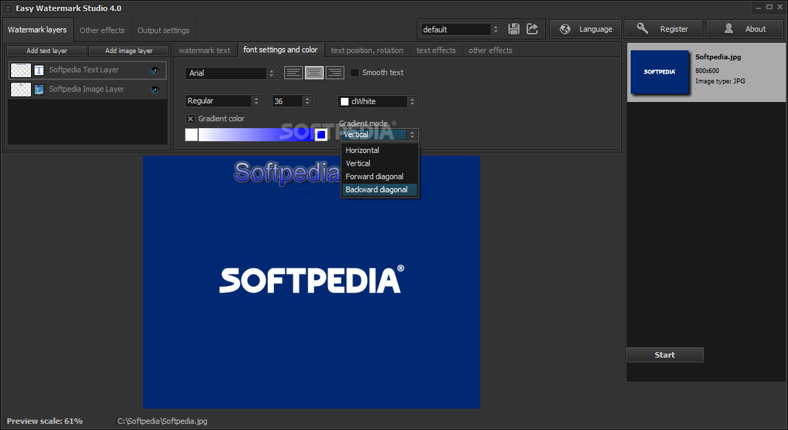This screenshot has height=430, width=788.
Task: Click Softpedia Text Layer transparency thumbnail
Action: point(21,70)
